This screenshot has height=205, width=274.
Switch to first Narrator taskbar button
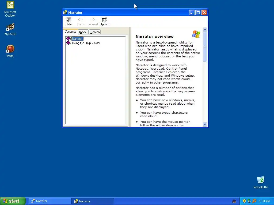tap(50, 201)
